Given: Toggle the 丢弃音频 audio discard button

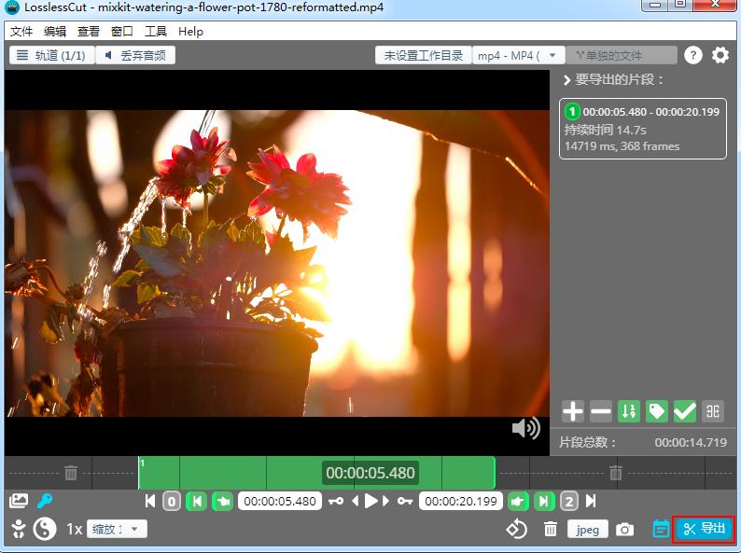Looking at the screenshot, I should click(135, 55).
